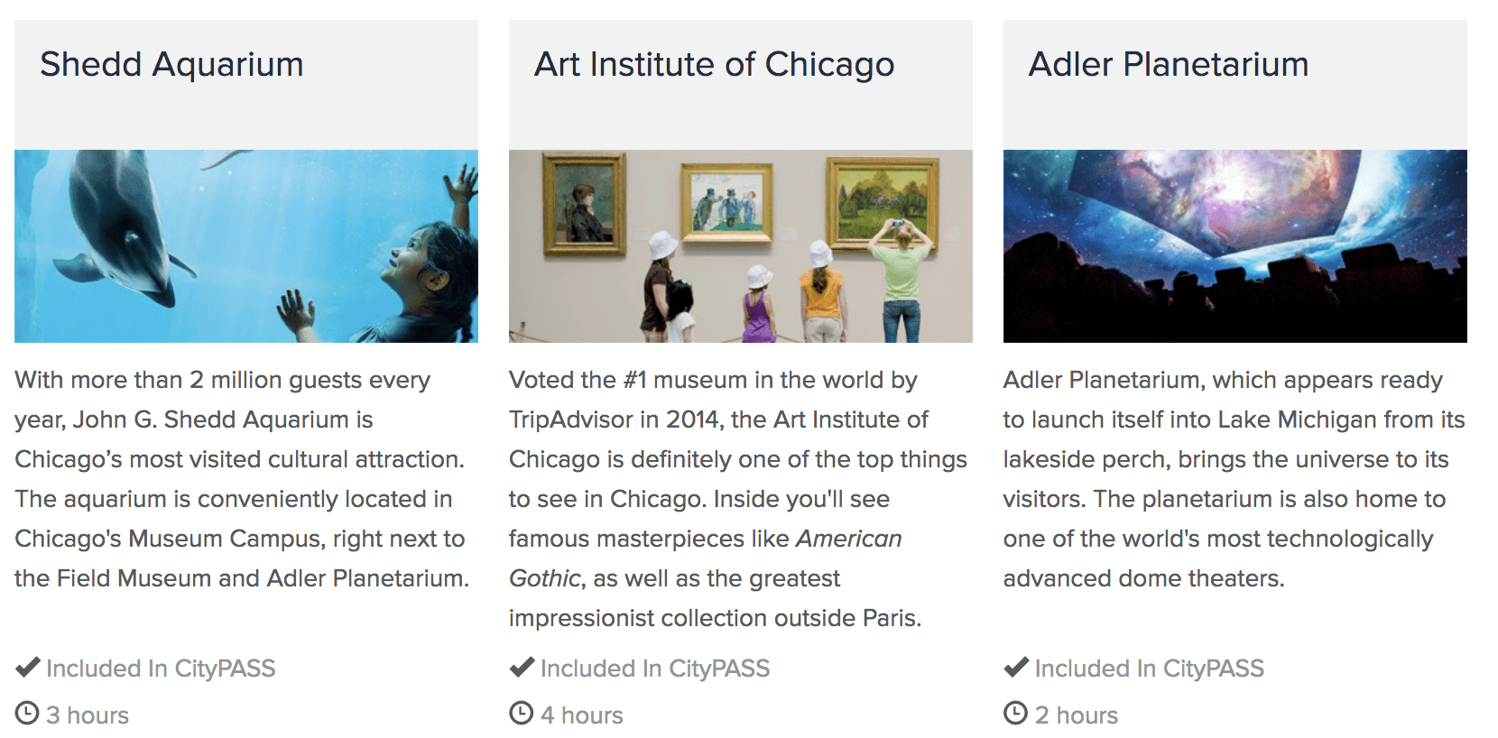Click Included In CityPASS under Adler Planetarium
Image resolution: width=1498 pixels, height=738 pixels.
tap(1150, 669)
